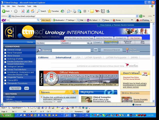159x120 pixels.
Task: Open the Rss Feed icon
Action: [x=127, y=49]
